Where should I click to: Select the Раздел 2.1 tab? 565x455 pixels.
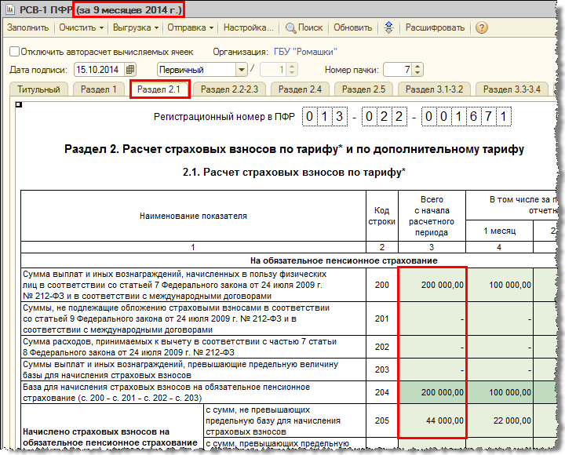pos(159,89)
